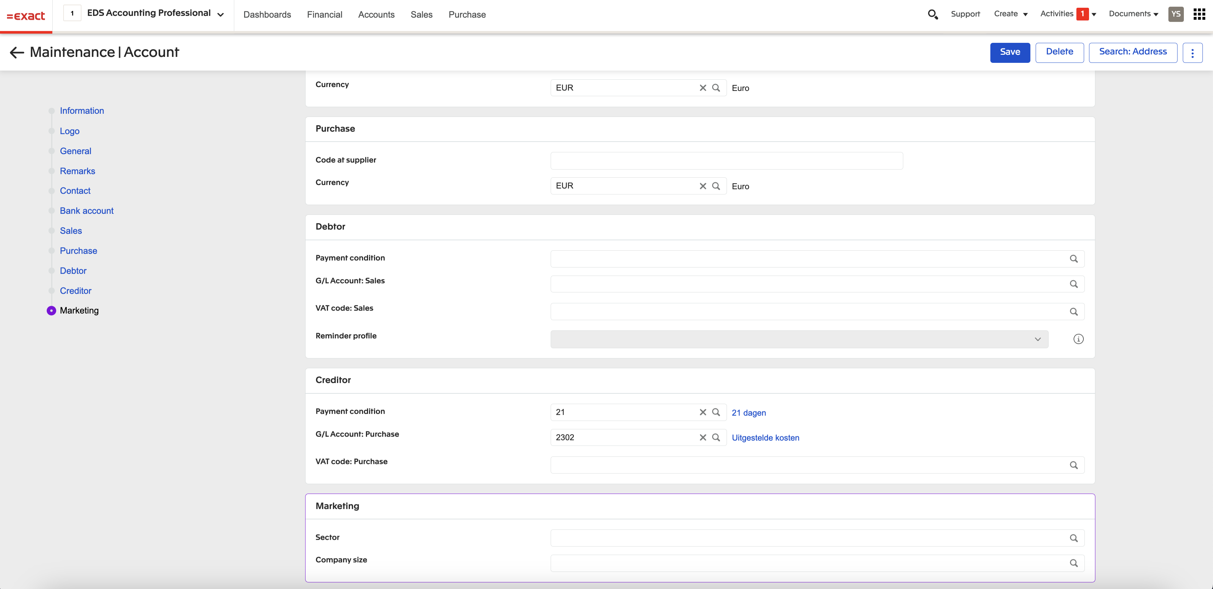The width and height of the screenshot is (1213, 589).
Task: Open the apps grid icon
Action: pos(1199,14)
